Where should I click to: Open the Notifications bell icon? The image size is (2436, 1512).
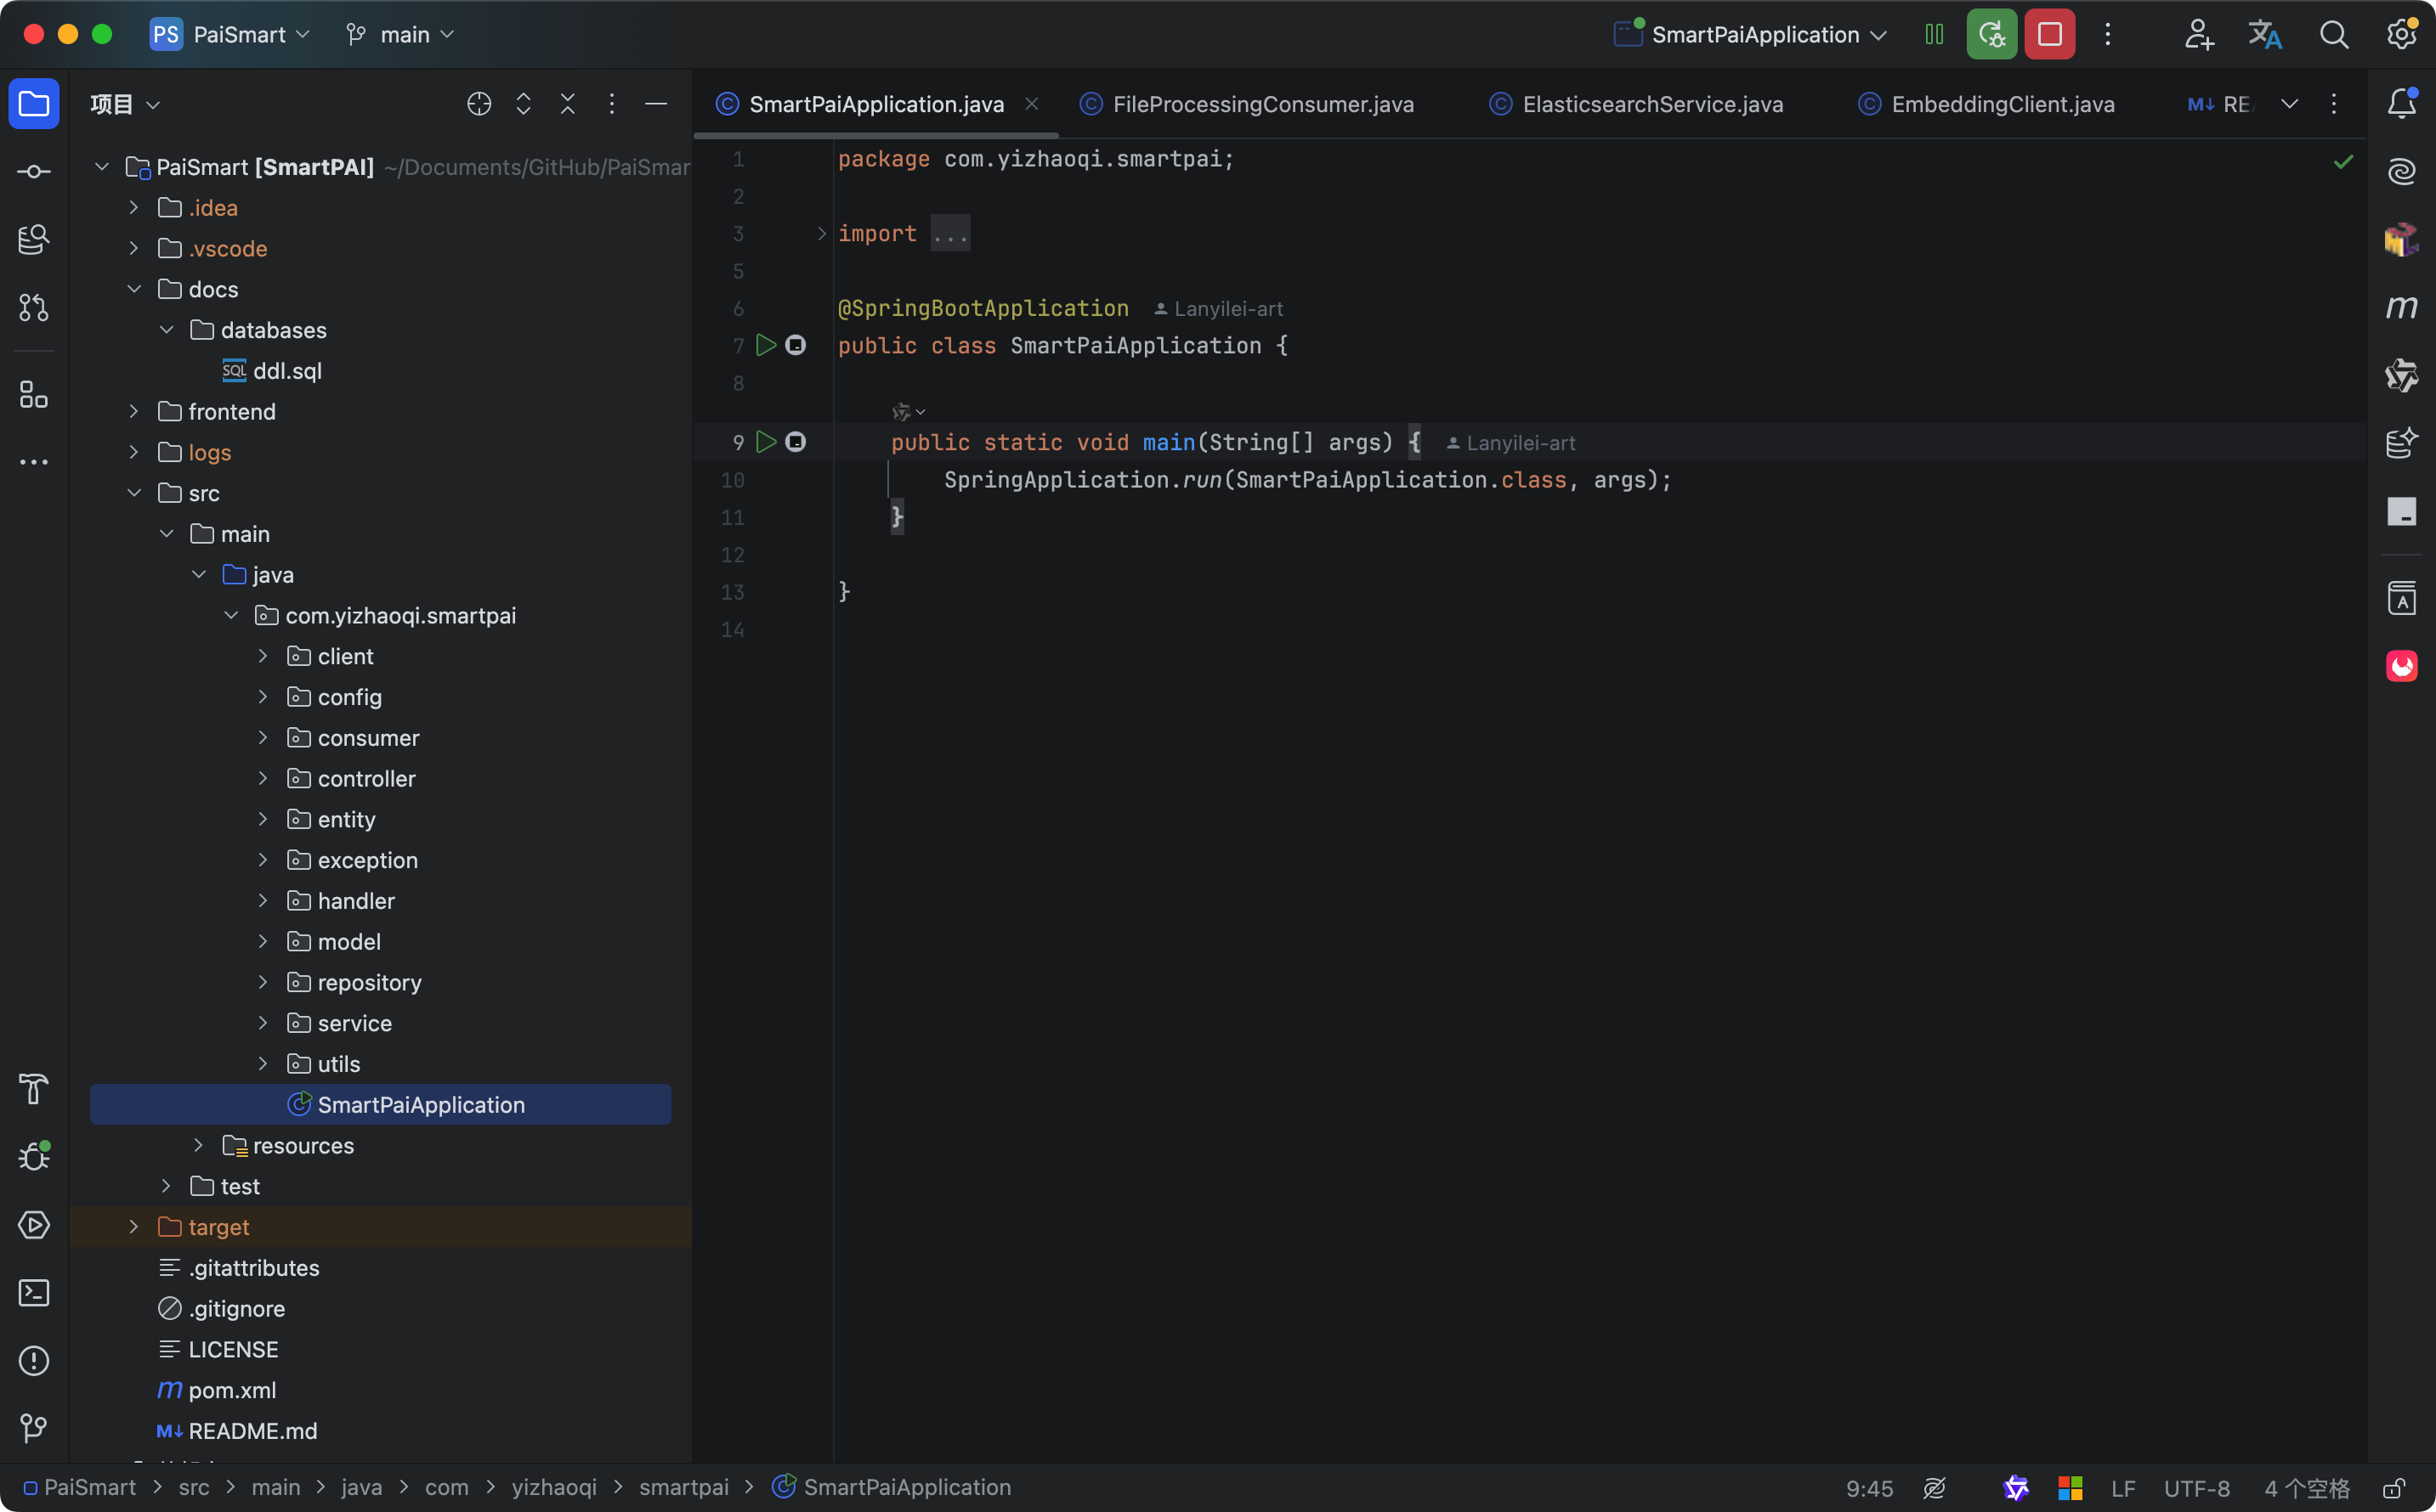tap(2401, 104)
